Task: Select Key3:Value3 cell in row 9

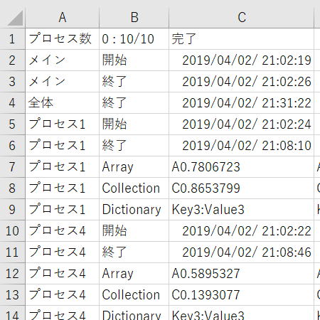Action: tap(242, 210)
